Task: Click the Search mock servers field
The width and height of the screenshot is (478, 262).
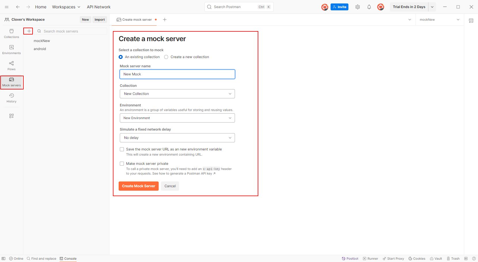Action: point(71,31)
